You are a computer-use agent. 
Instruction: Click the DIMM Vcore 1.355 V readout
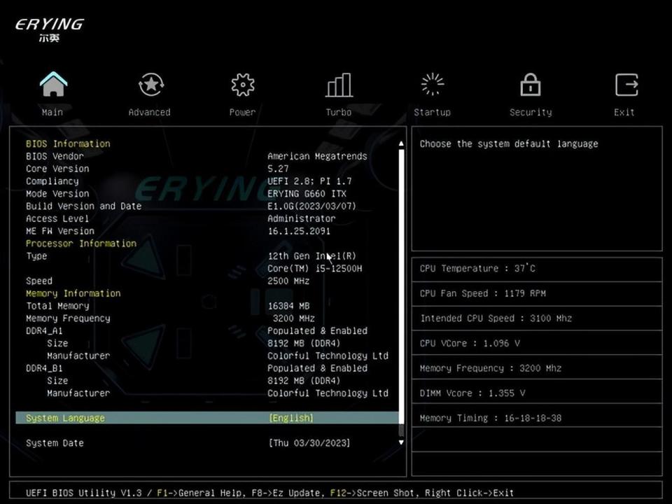(472, 393)
